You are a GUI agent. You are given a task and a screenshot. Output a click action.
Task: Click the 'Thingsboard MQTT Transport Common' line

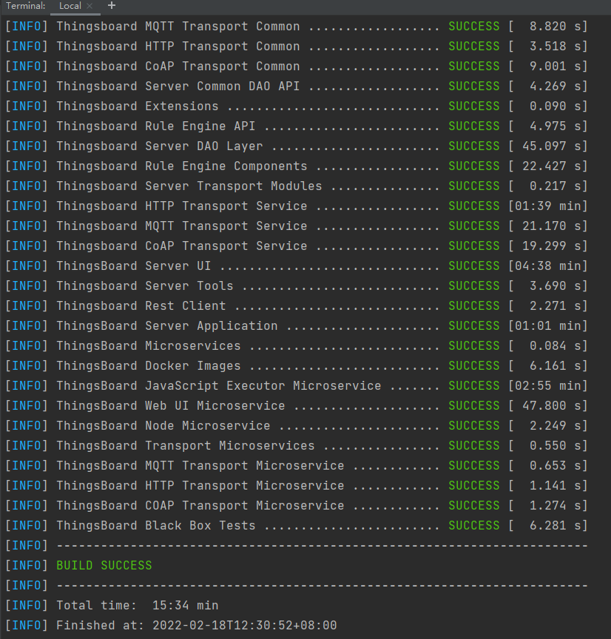click(x=297, y=27)
